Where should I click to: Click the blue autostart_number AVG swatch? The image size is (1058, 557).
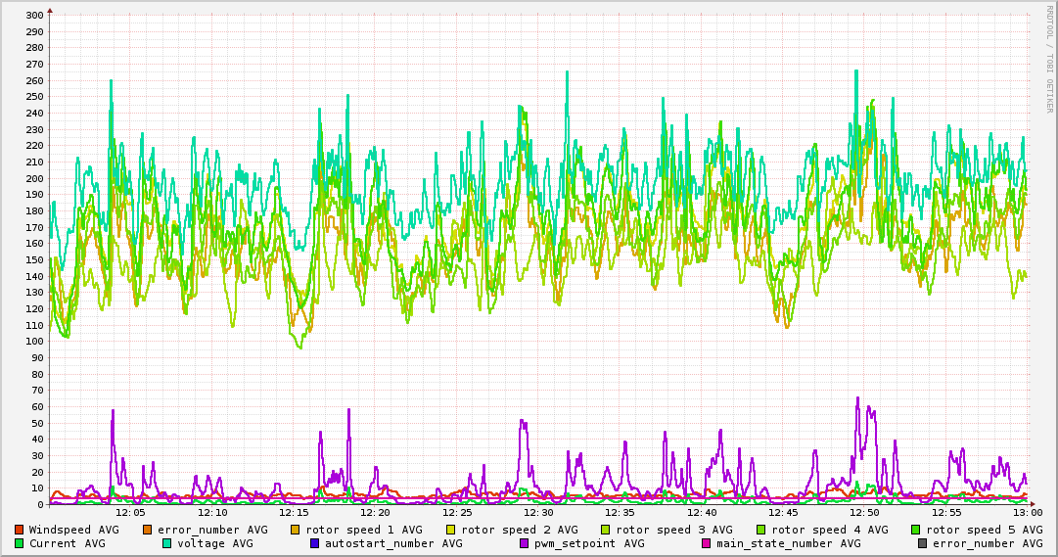tap(315, 543)
